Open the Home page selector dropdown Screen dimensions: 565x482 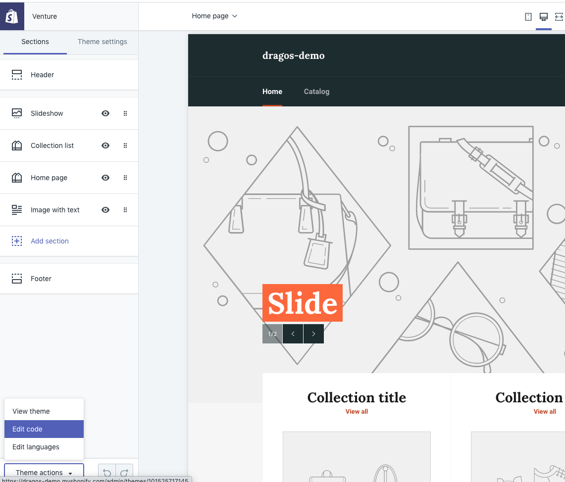coord(214,16)
